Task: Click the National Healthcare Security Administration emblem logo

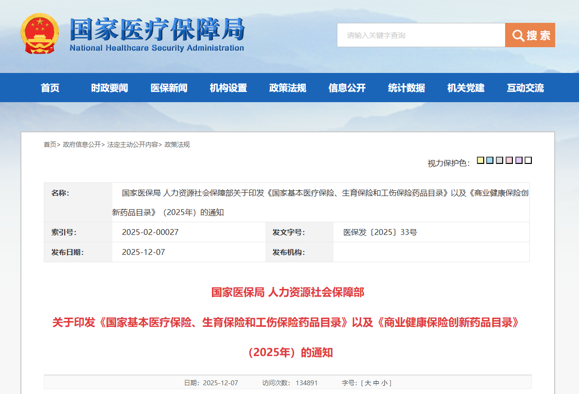Action: point(41,34)
